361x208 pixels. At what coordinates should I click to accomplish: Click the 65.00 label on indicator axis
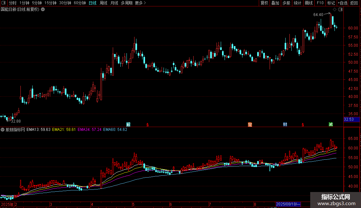pos(353,139)
